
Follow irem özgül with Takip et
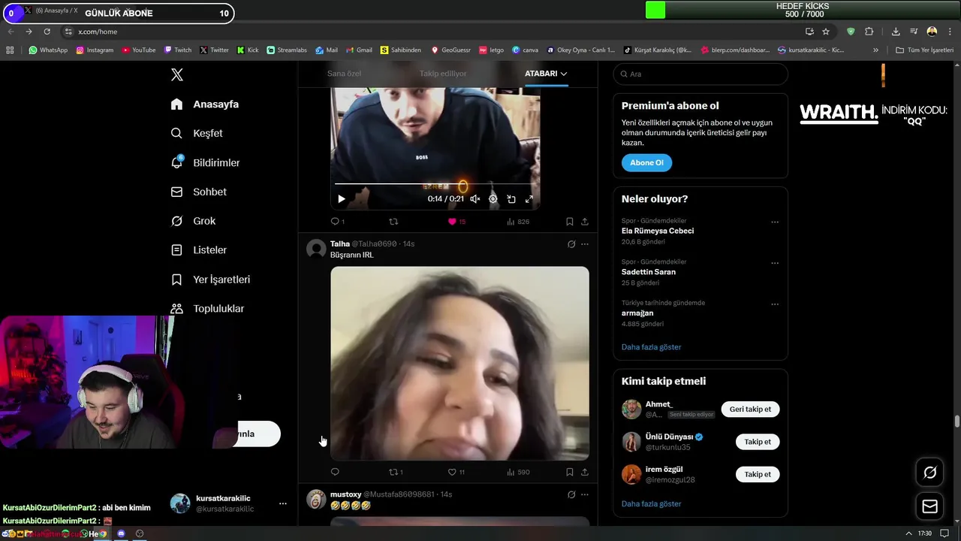pyautogui.click(x=758, y=474)
